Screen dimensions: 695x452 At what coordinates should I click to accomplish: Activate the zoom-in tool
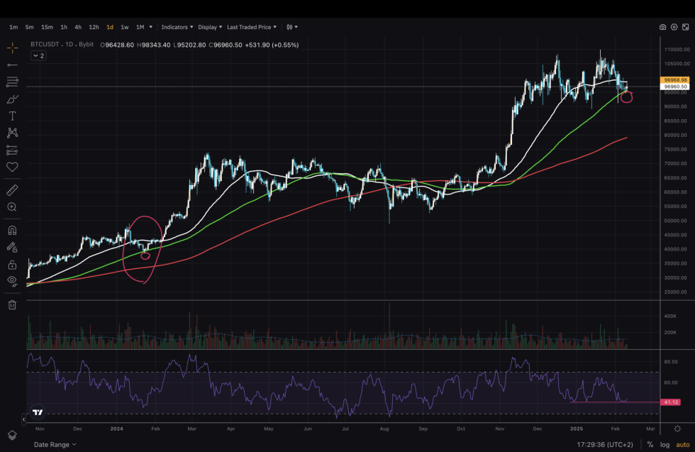tap(11, 208)
